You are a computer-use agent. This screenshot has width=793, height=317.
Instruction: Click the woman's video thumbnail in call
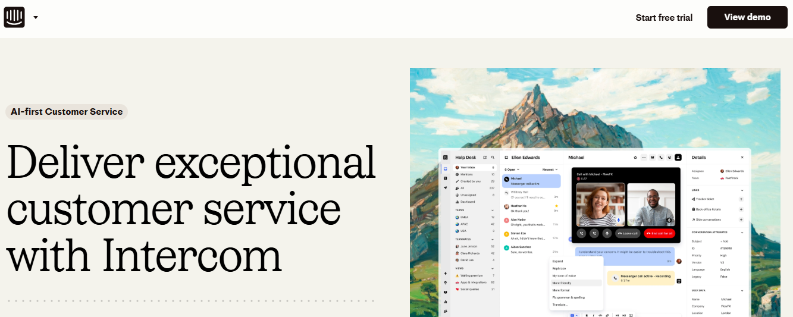pyautogui.click(x=601, y=204)
